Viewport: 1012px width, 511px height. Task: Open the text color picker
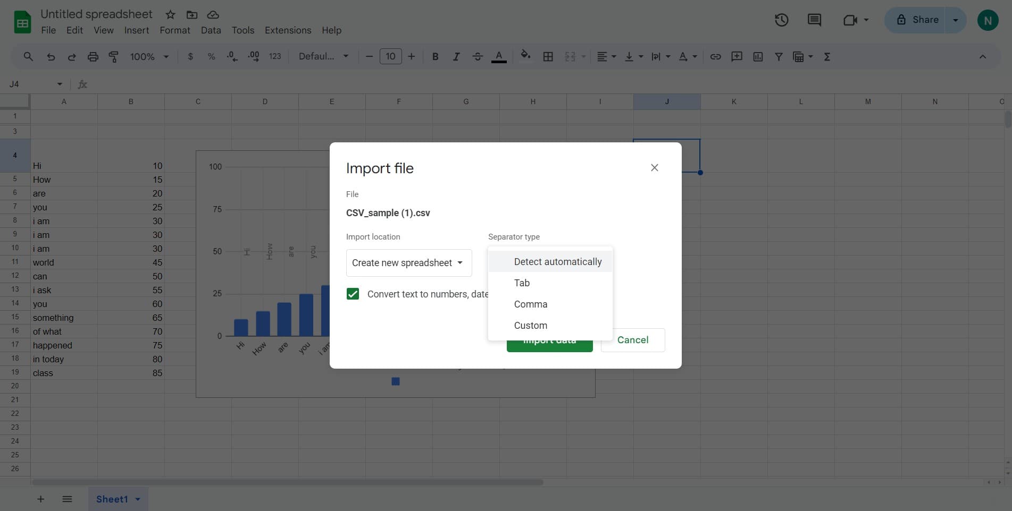click(x=498, y=57)
